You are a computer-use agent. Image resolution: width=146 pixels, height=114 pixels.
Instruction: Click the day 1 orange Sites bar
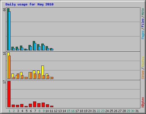pyautogui.click(x=9, y=67)
